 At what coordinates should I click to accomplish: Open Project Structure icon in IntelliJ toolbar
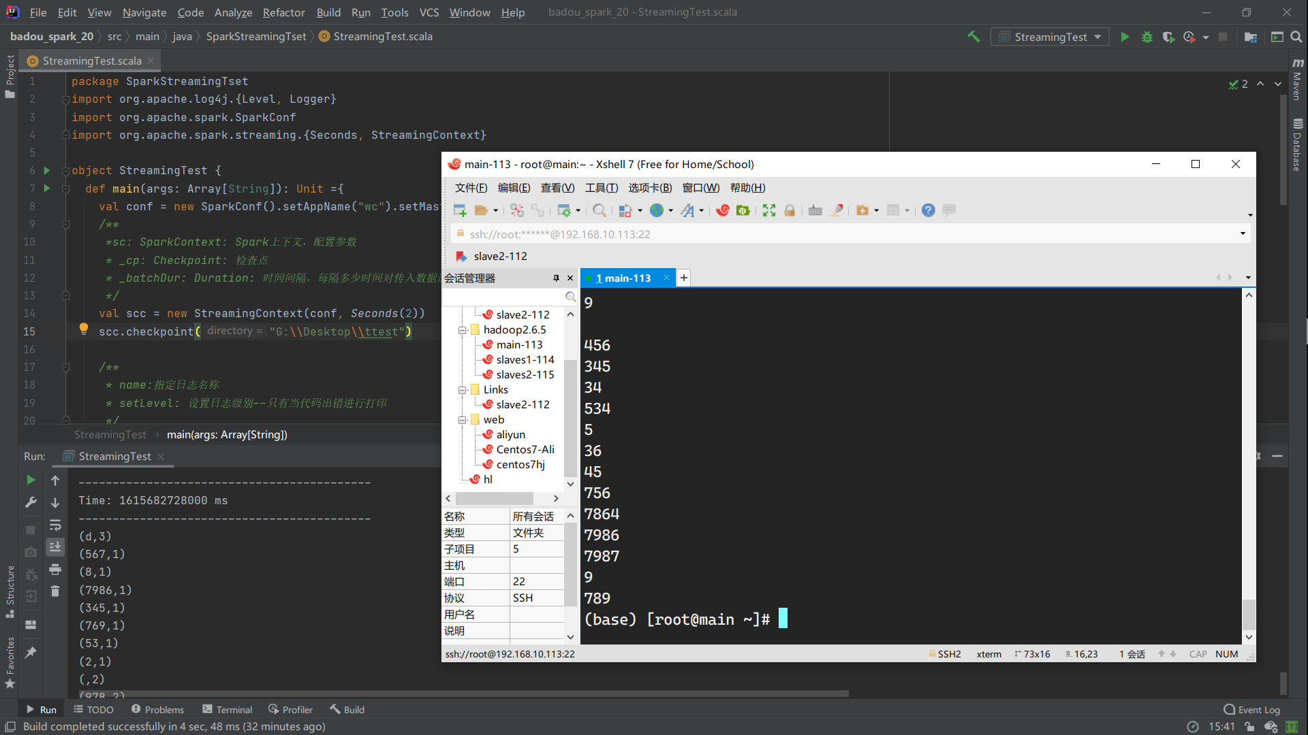click(x=1251, y=37)
